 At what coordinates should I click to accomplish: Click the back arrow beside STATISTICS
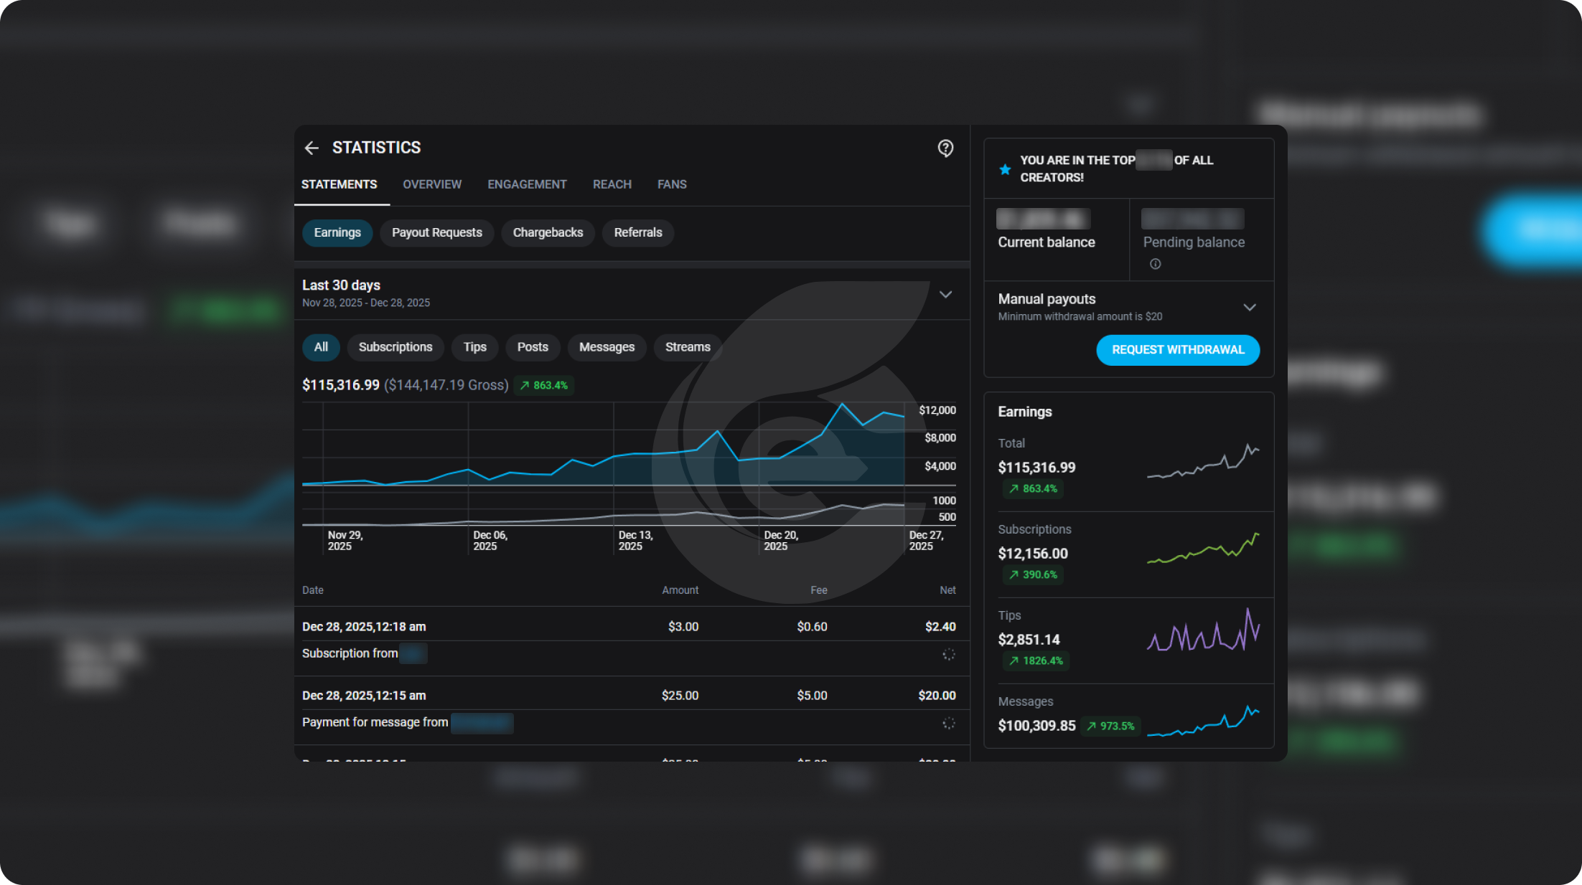[x=312, y=148]
